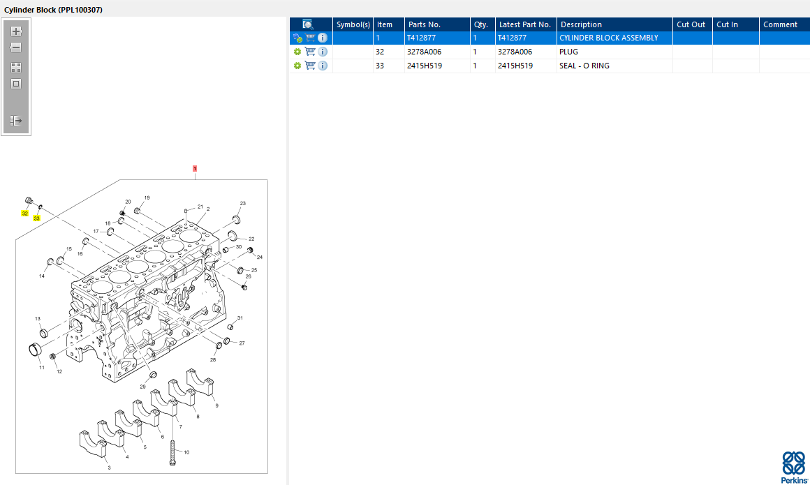Click part number 2415H519 in Parts No. column
The width and height of the screenshot is (810, 485).
[425, 66]
